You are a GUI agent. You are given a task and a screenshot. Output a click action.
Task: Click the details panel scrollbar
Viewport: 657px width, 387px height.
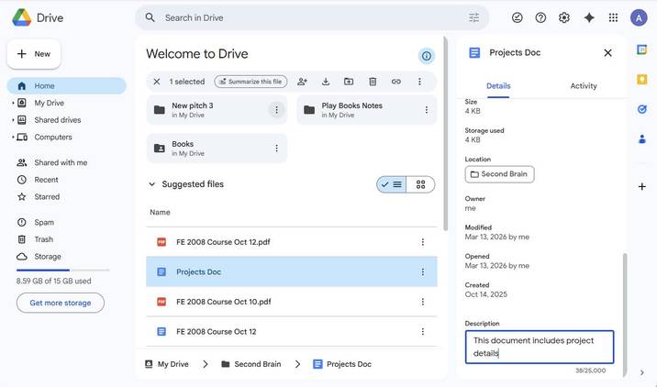click(x=624, y=315)
